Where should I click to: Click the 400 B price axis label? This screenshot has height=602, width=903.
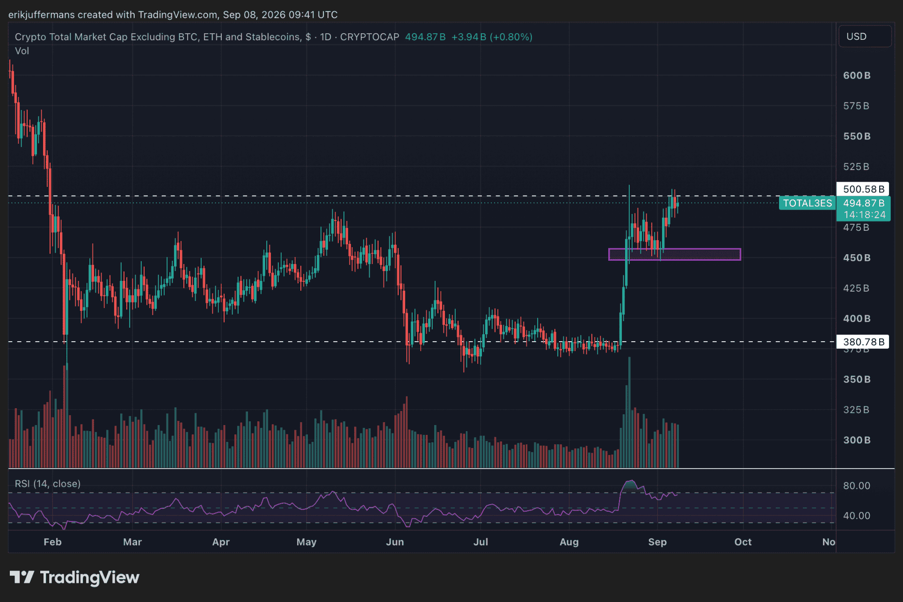(857, 318)
